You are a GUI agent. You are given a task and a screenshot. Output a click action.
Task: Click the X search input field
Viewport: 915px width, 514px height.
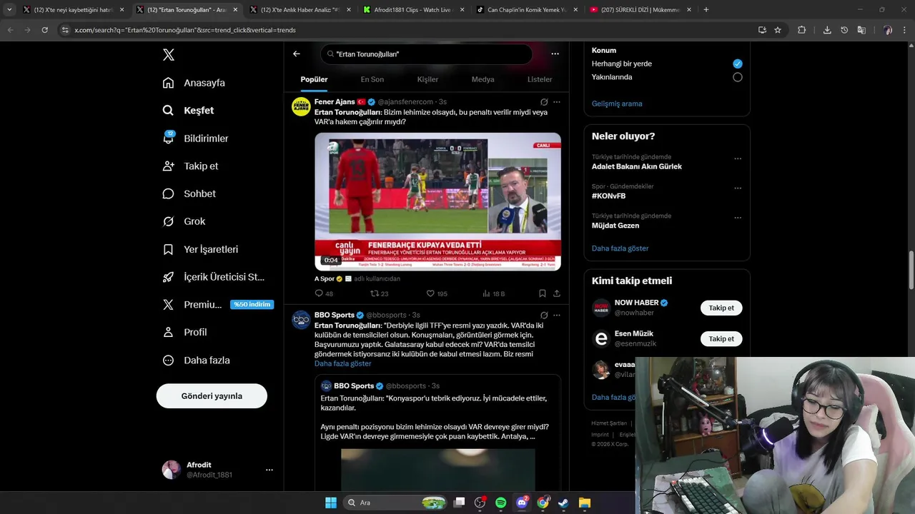[x=427, y=54]
